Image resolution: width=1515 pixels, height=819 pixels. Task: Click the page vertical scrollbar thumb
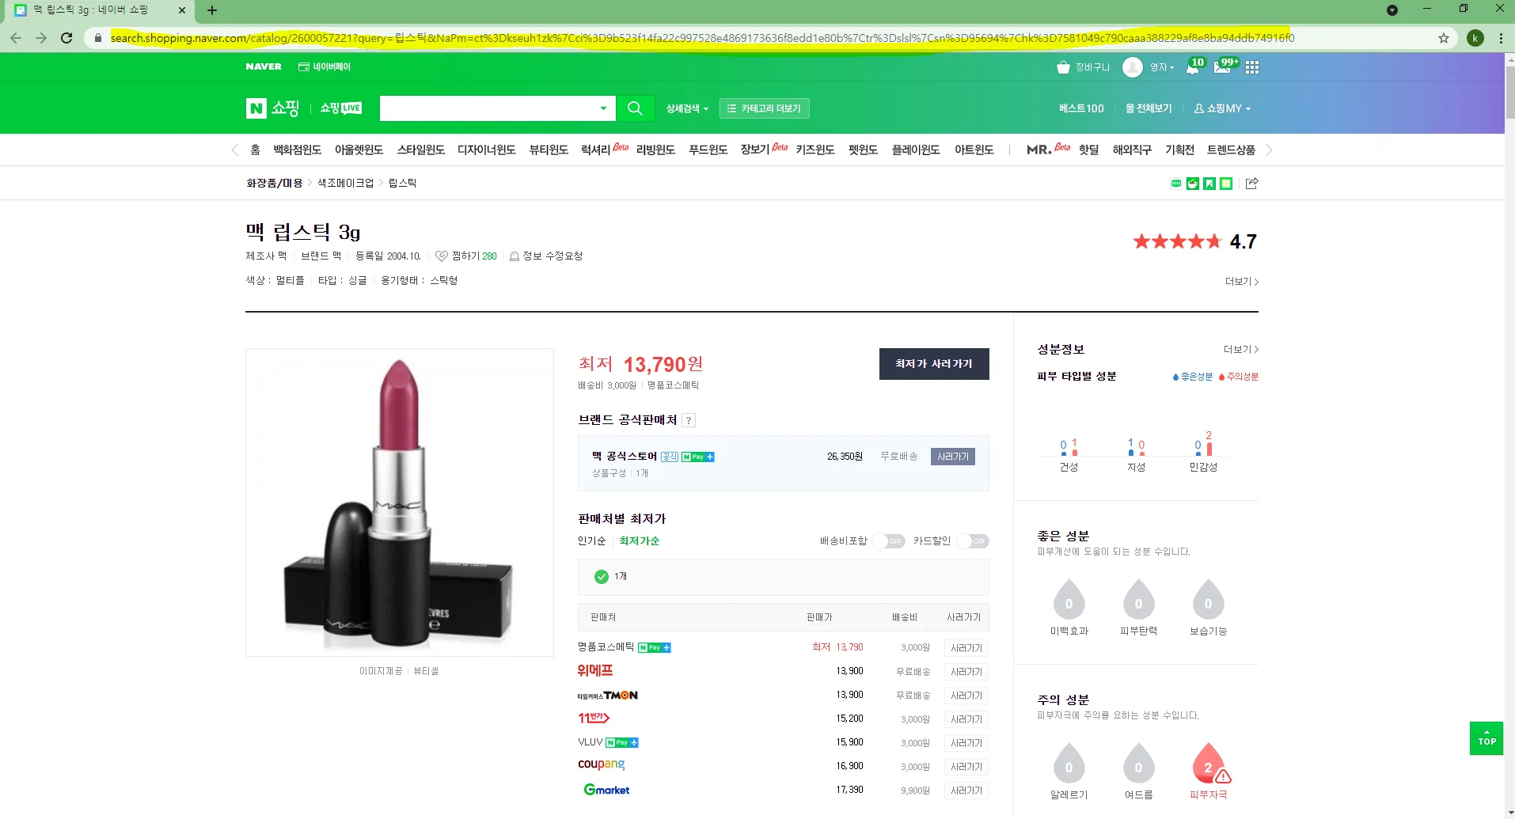coord(1509,91)
